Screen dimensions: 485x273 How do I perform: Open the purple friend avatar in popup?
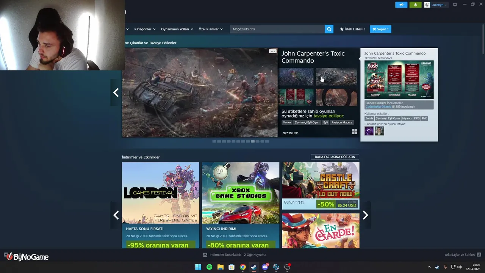369,131
